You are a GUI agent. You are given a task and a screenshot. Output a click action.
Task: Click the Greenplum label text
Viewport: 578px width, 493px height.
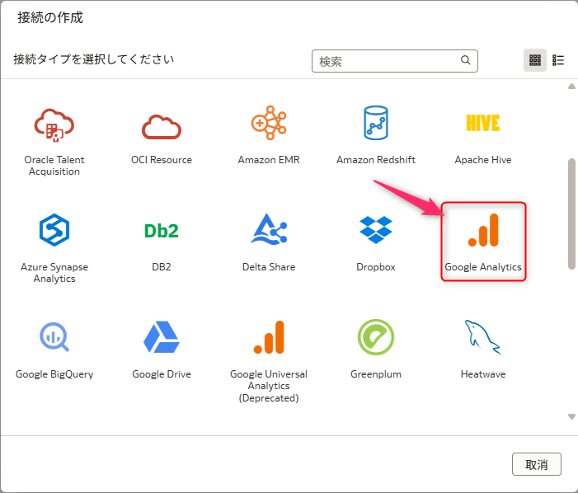pos(376,374)
